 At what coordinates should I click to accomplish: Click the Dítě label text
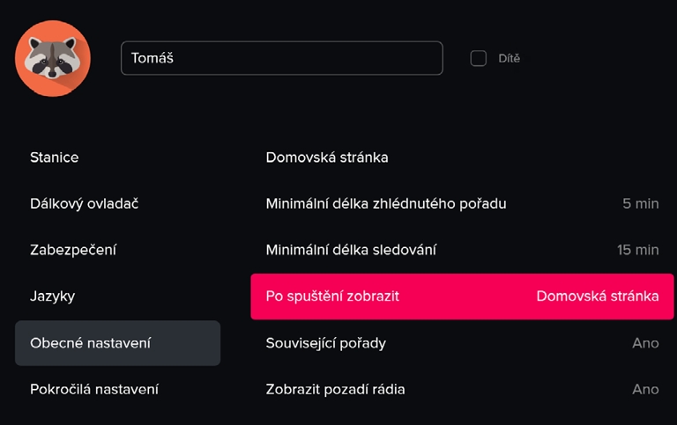pos(510,59)
